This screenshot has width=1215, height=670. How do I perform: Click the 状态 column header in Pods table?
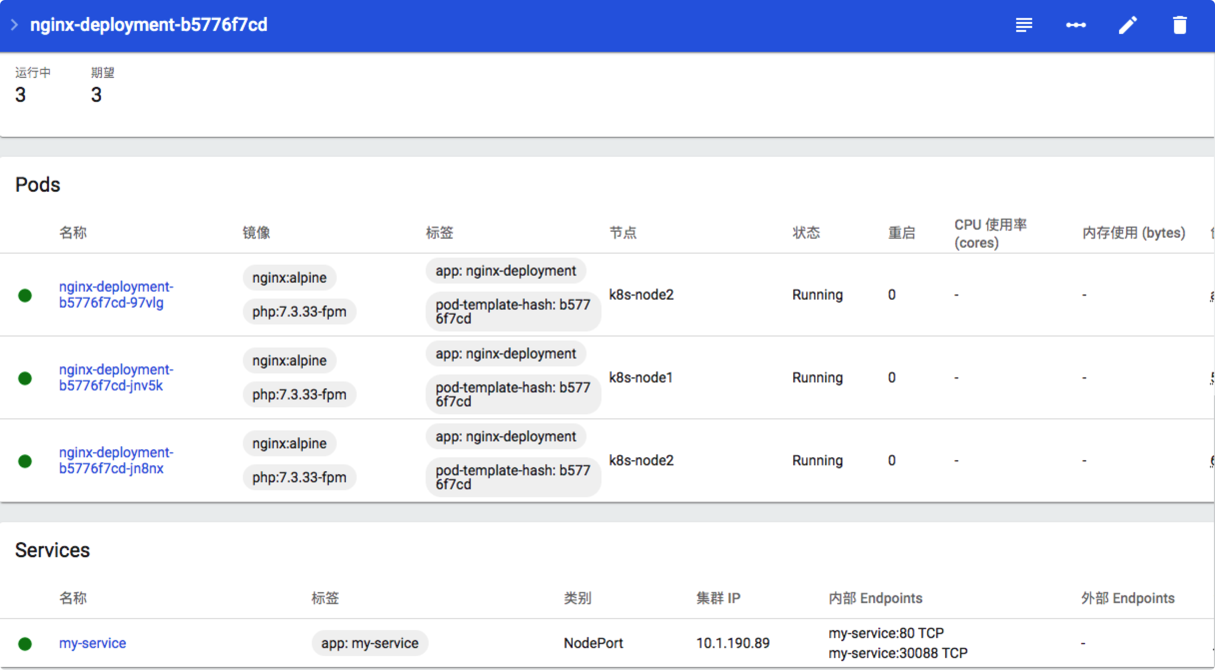[806, 233]
